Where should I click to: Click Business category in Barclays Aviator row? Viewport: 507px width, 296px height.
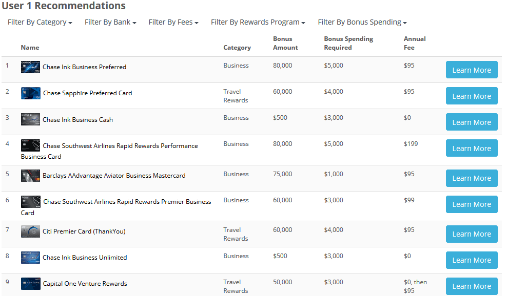(x=236, y=174)
